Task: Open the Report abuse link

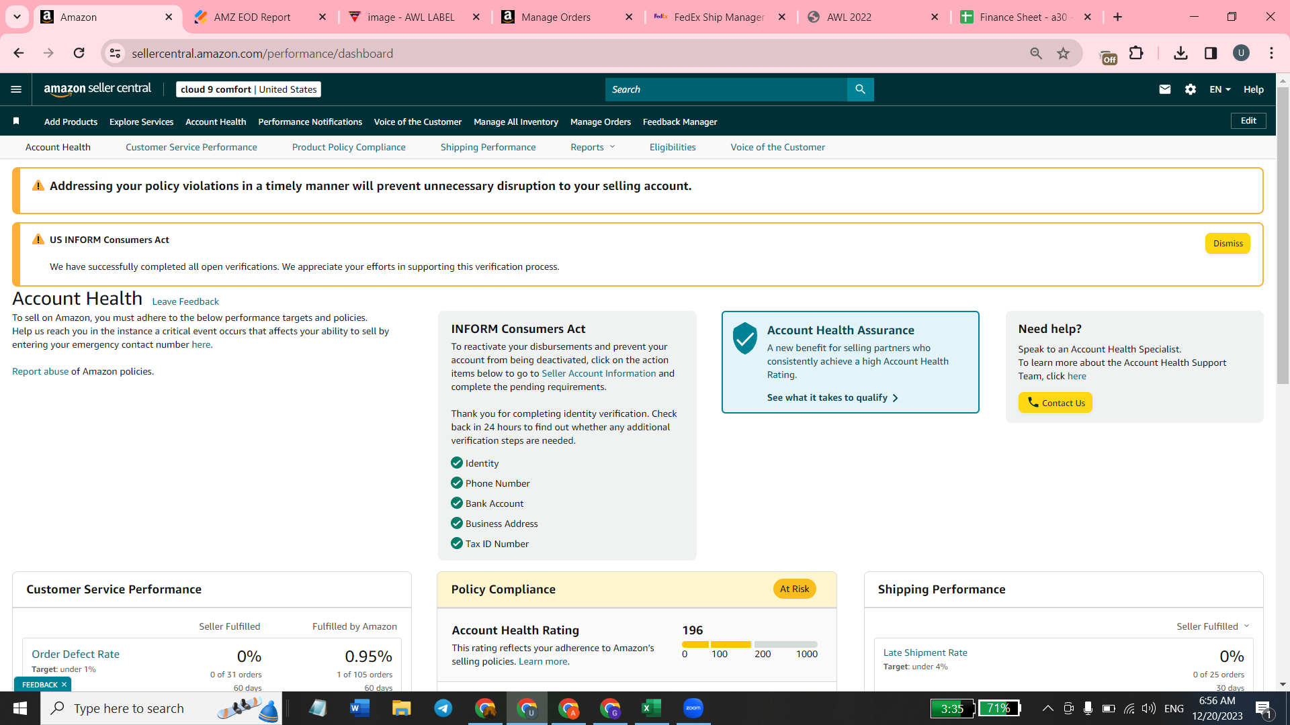Action: pos(40,371)
